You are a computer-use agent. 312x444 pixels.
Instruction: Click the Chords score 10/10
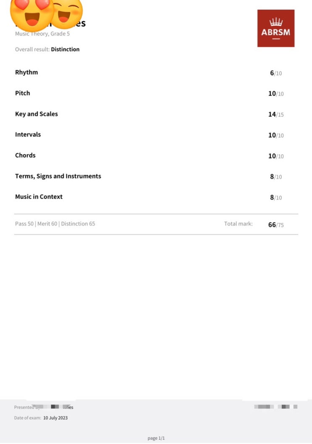tap(276, 156)
